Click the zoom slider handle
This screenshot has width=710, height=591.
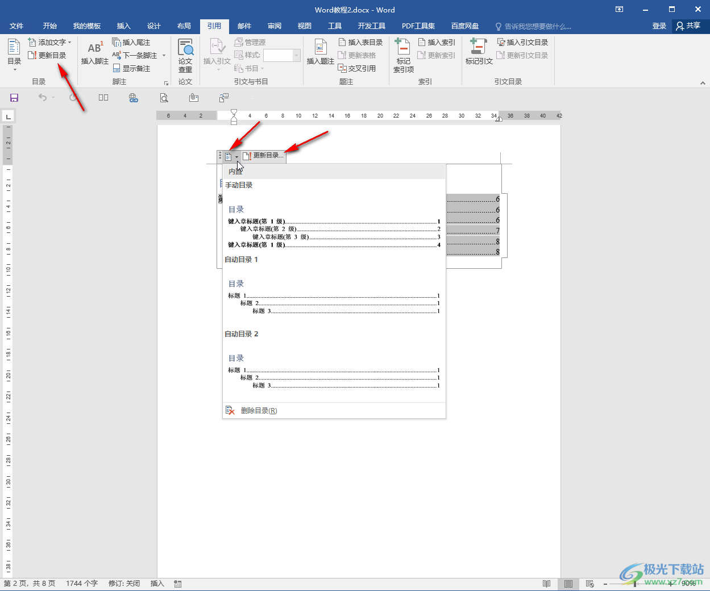[635, 584]
